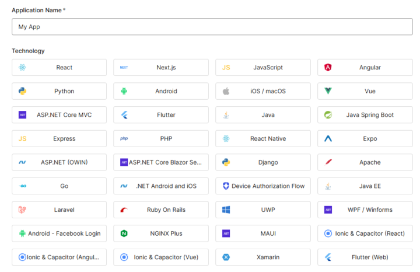The image size is (420, 272).
Task: Choose the Next.js logo icon
Action: 124,68
